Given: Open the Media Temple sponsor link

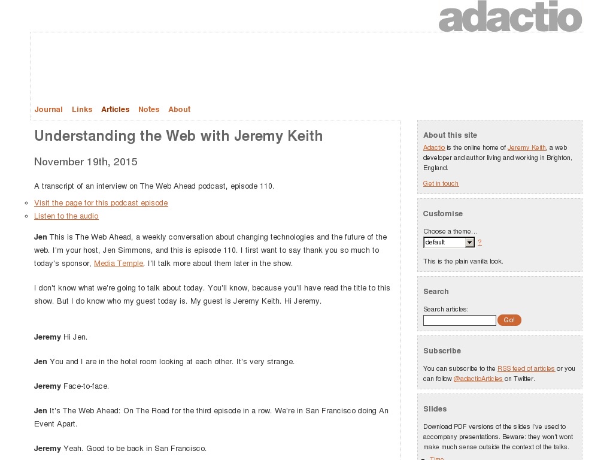Looking at the screenshot, I should coord(119,264).
